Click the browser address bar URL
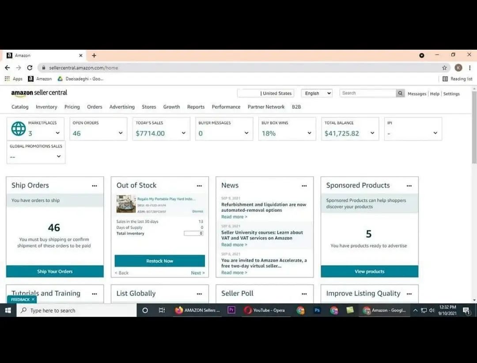This screenshot has width=477, height=363. [x=83, y=68]
